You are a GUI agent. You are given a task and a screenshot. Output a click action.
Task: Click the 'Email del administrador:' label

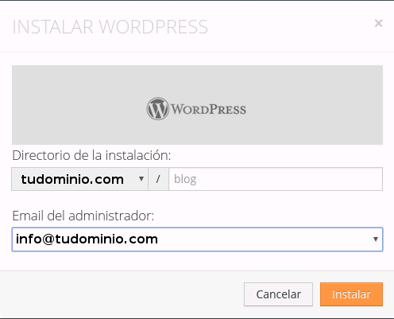[x=83, y=216]
